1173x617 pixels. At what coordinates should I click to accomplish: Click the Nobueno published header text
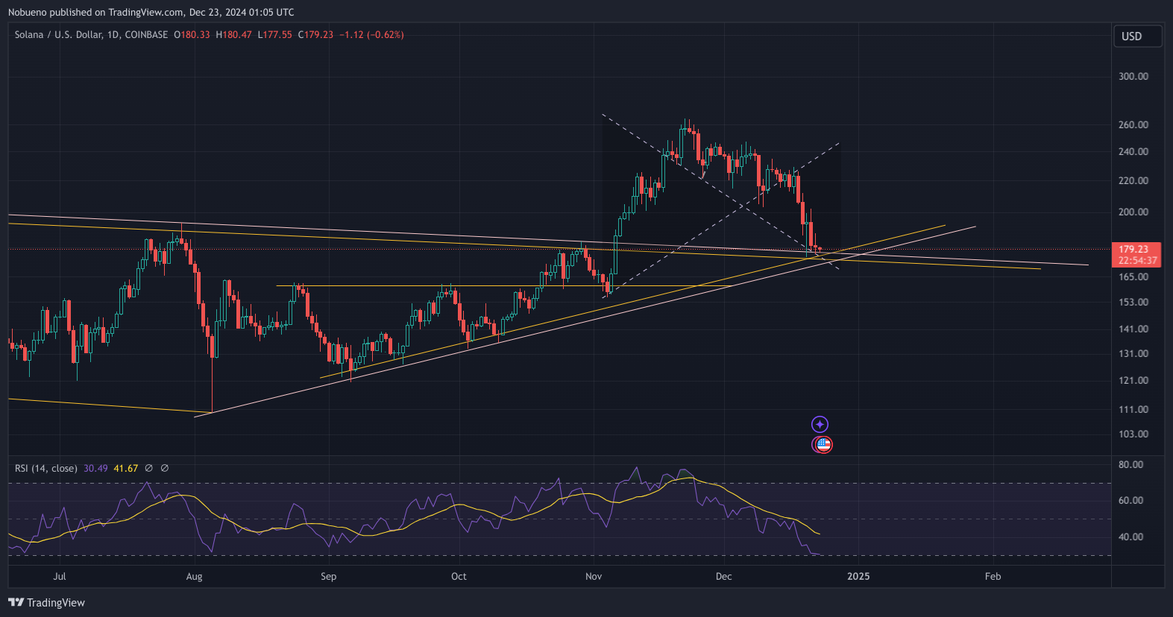151,12
